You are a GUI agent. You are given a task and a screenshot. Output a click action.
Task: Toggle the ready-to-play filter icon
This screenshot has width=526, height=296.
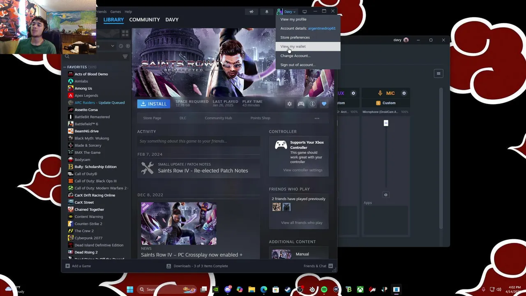click(128, 46)
